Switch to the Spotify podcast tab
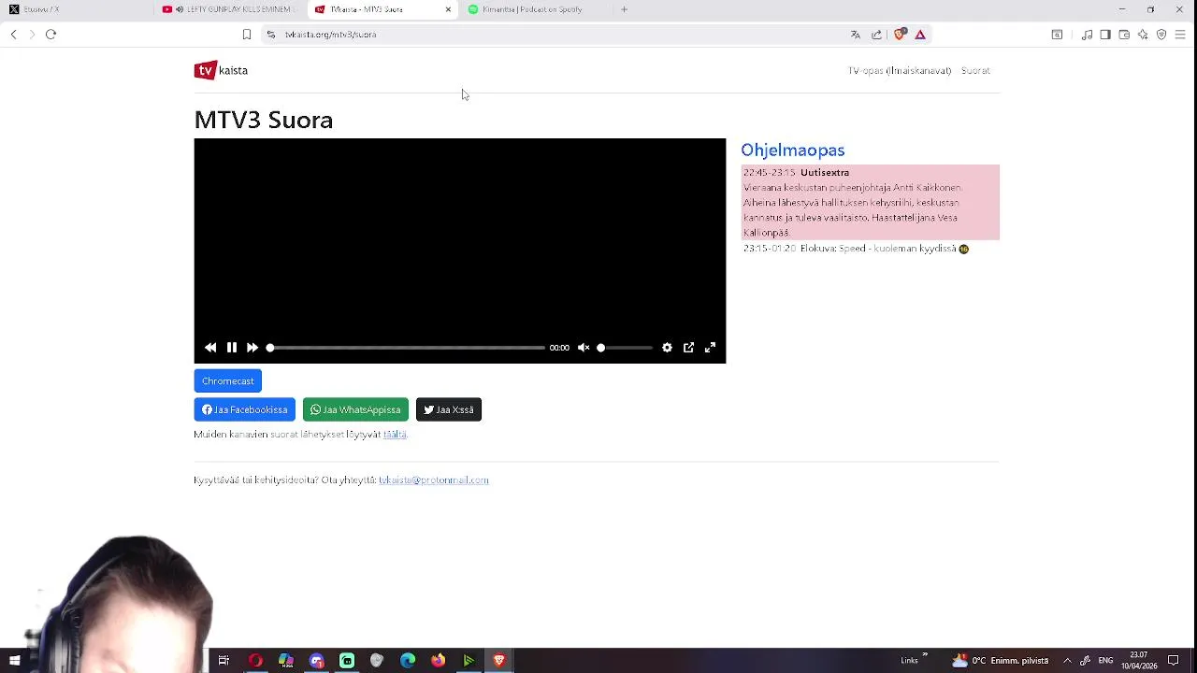Viewport: 1197px width, 673px height. (x=538, y=9)
